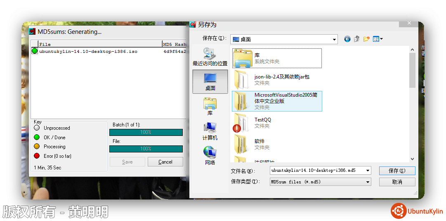Click the 保存(S) button

click(x=397, y=171)
